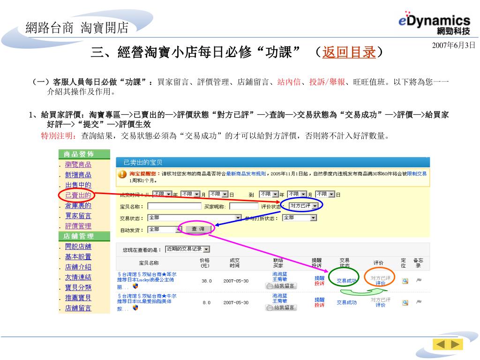
Task: Click the eDynamics 網勁科技 logo
Action: pyautogui.click(x=435, y=23)
